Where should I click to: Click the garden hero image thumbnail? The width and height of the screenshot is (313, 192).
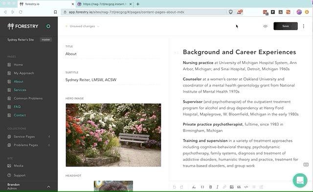point(113,135)
